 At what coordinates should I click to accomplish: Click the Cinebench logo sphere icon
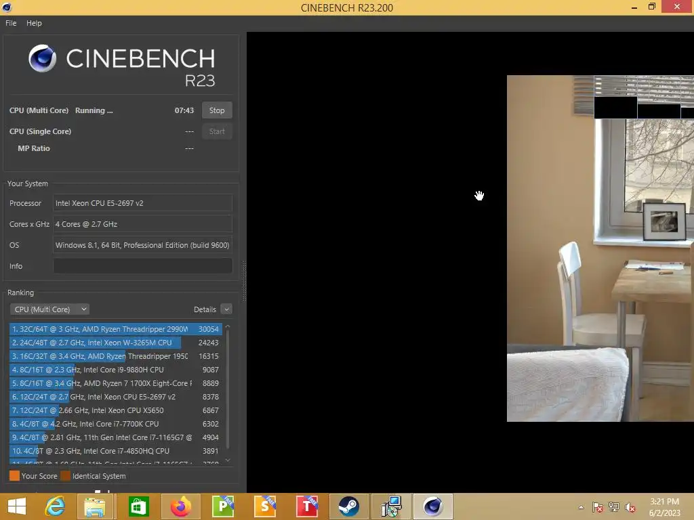pyautogui.click(x=42, y=58)
